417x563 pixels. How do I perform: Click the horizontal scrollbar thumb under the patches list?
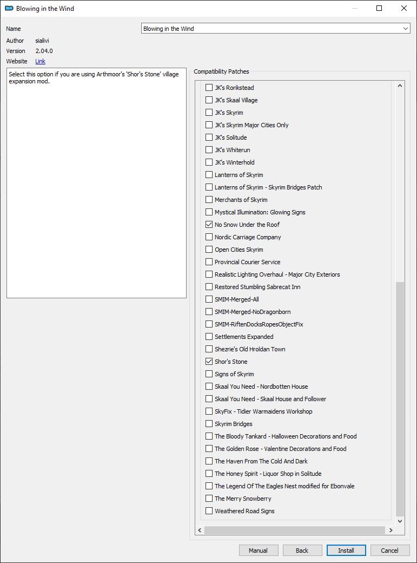[x=295, y=530]
